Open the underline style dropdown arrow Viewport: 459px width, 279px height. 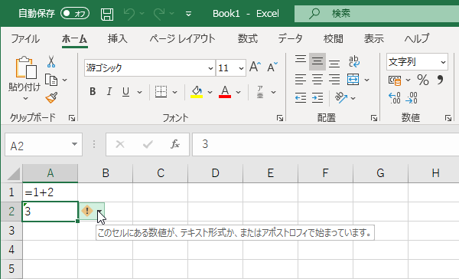[140, 93]
